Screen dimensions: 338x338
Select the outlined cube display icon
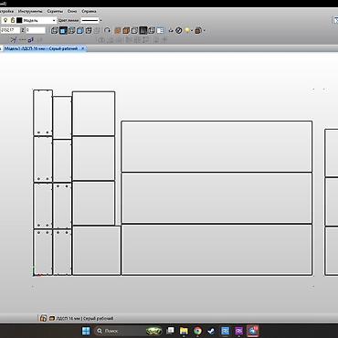tap(152, 30)
